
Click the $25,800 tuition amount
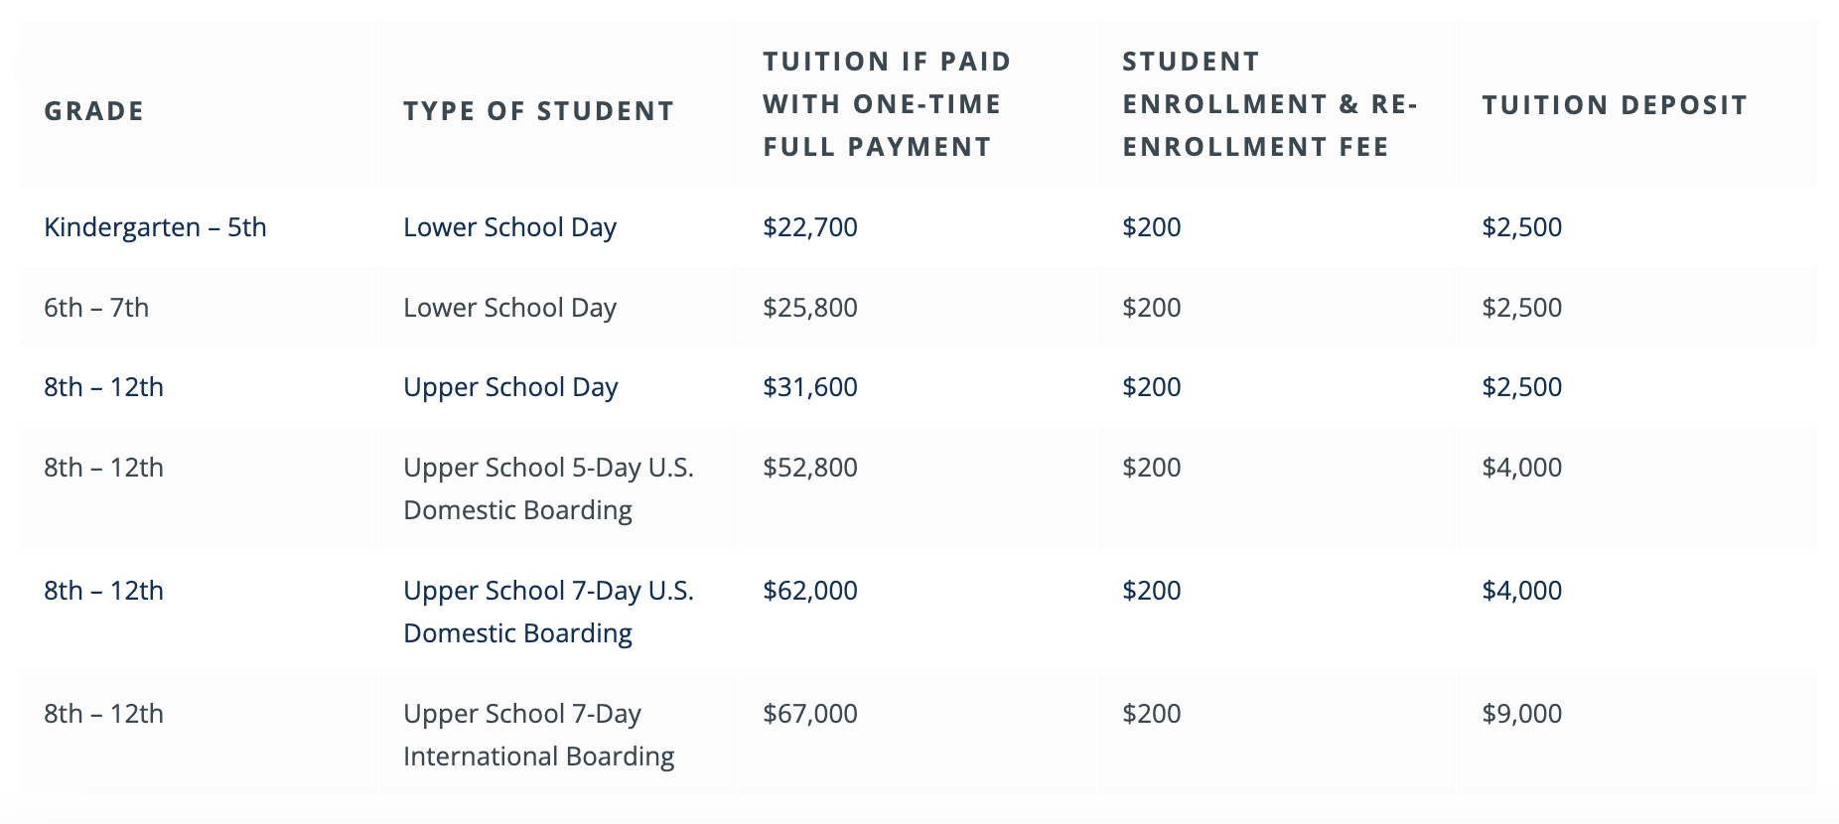tap(809, 308)
